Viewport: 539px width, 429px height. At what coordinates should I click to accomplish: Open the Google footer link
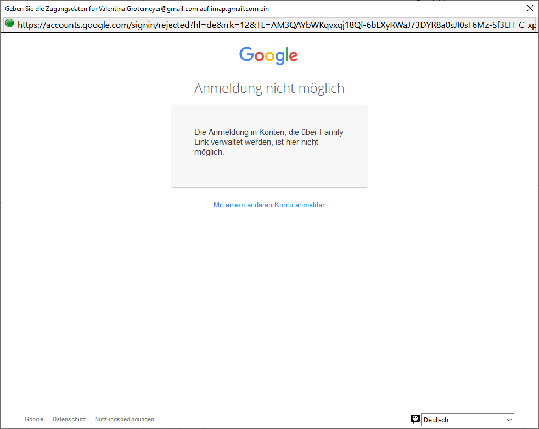coord(34,419)
